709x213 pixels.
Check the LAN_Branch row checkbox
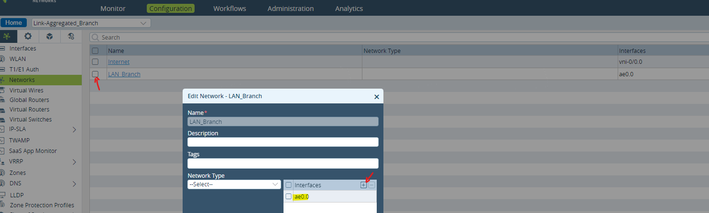tap(95, 74)
